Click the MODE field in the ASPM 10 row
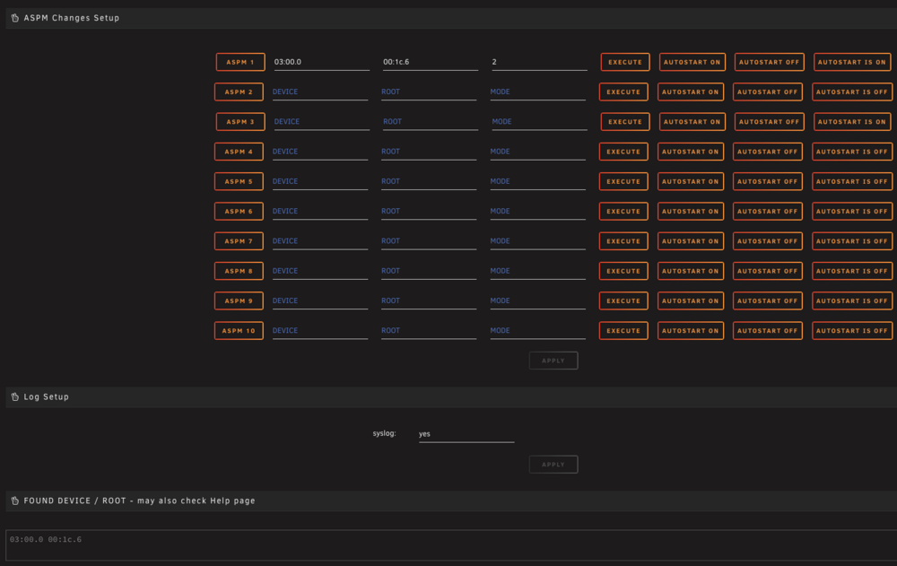Screen dimensions: 897x566 click(537, 330)
